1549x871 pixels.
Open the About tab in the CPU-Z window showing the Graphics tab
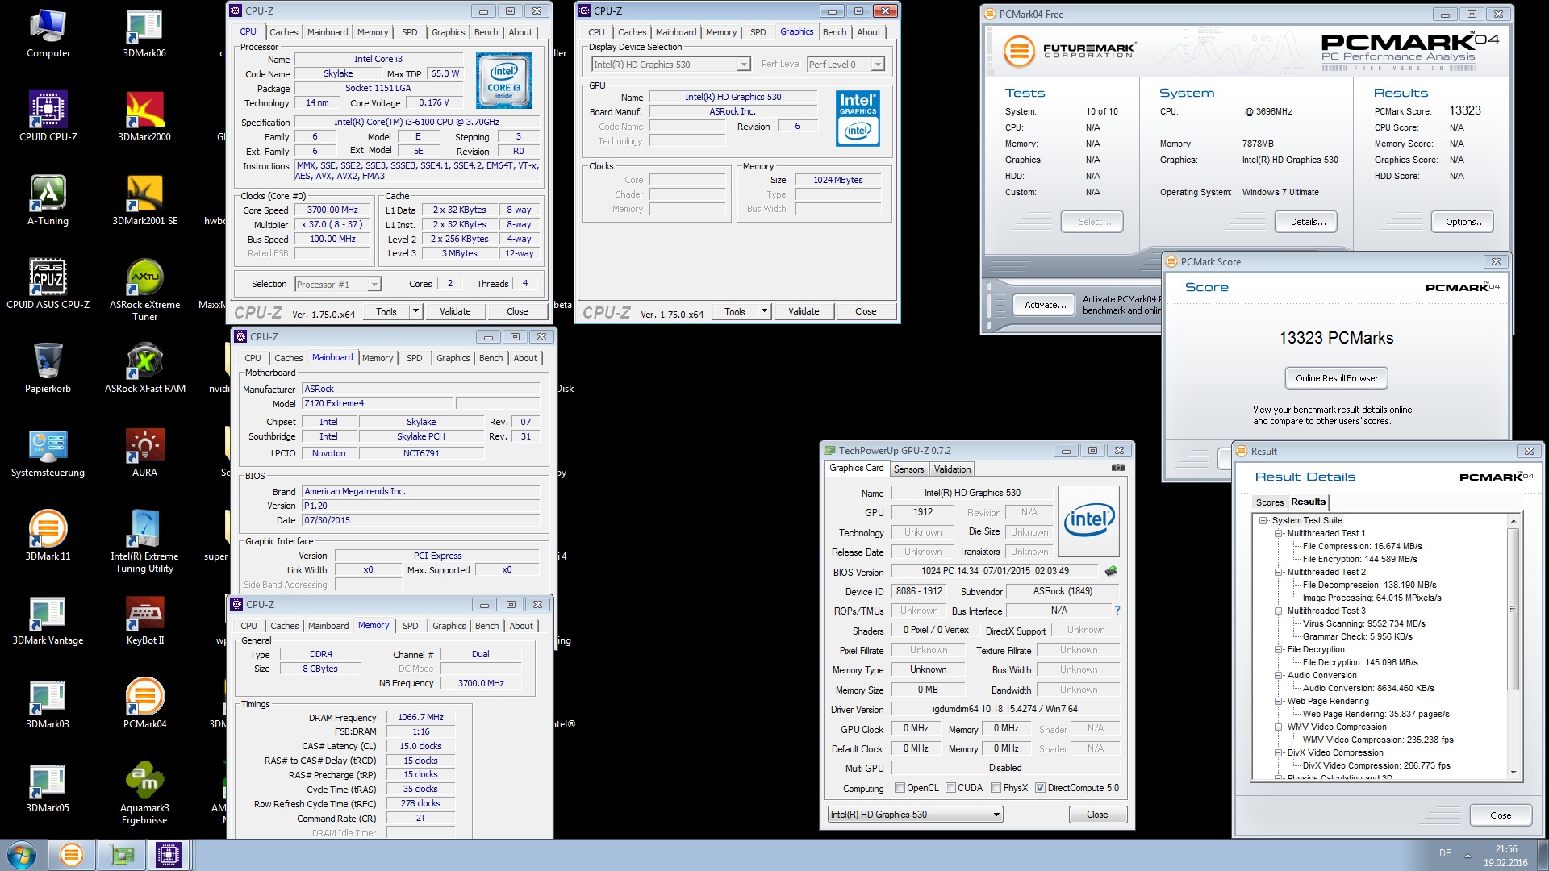pos(869,32)
